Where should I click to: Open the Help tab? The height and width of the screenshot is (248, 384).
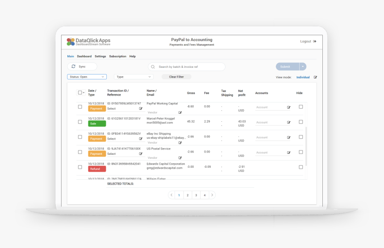pos(133,56)
